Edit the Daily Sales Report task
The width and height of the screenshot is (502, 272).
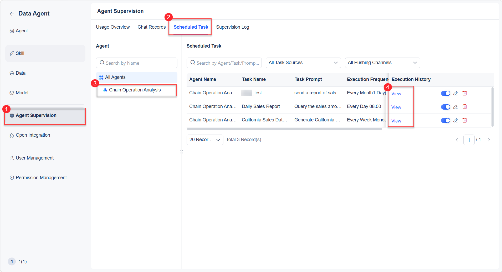coord(455,107)
